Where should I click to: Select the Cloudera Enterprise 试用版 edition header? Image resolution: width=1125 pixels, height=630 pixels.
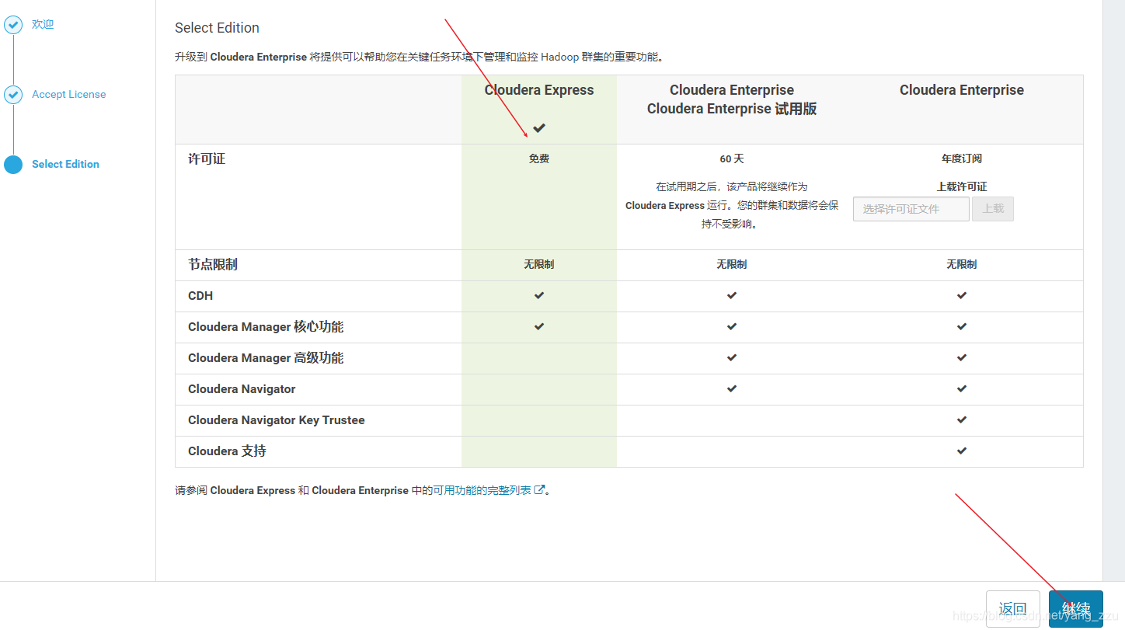click(732, 99)
